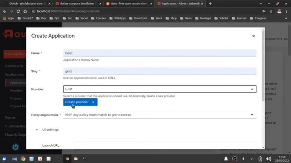Open the tab search chevron
This screenshot has width=291, height=163.
click(x=261, y=4)
